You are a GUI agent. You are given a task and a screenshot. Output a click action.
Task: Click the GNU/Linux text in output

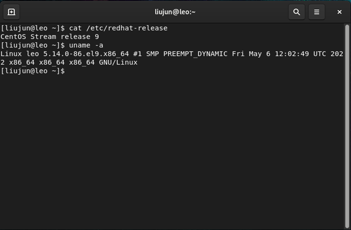[118, 62]
